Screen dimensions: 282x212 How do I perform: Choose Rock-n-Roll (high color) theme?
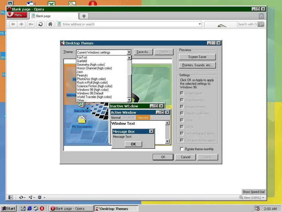[x=92, y=83]
